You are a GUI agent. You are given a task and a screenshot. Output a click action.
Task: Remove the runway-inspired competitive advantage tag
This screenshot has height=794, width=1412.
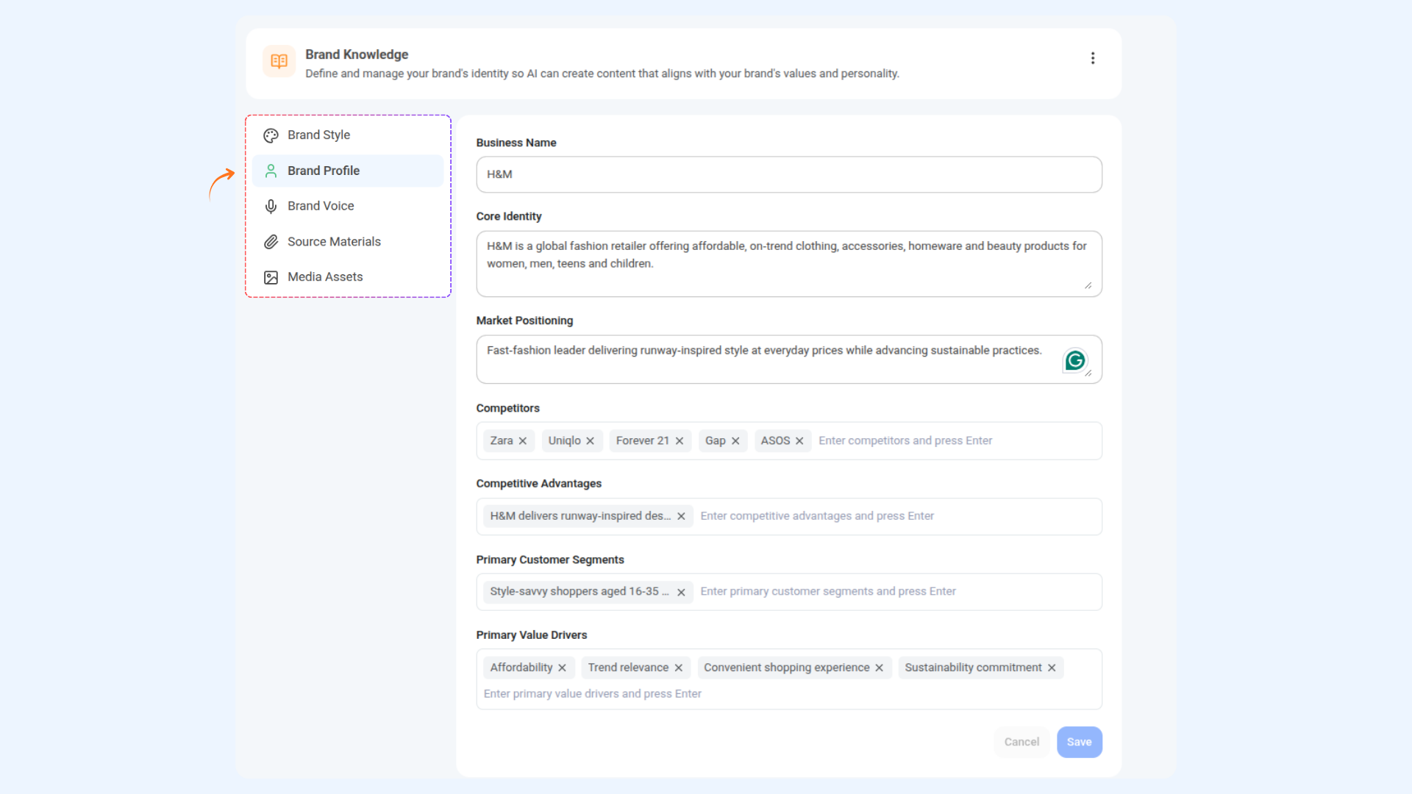pyautogui.click(x=681, y=516)
